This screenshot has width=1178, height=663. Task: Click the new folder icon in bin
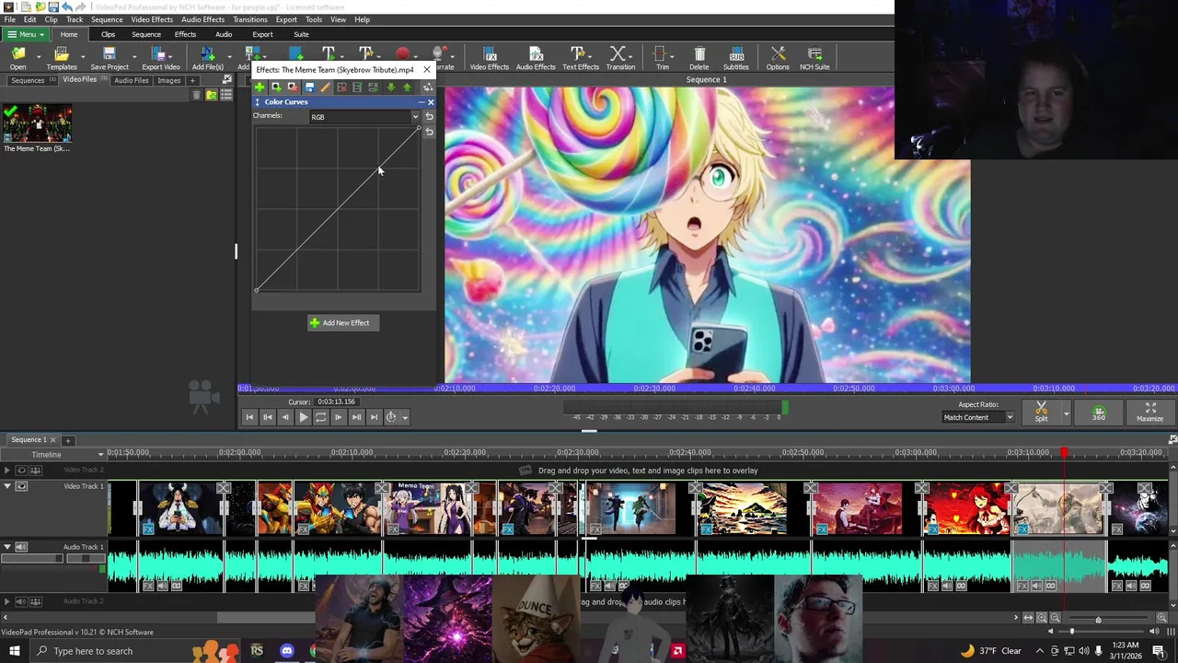212,95
